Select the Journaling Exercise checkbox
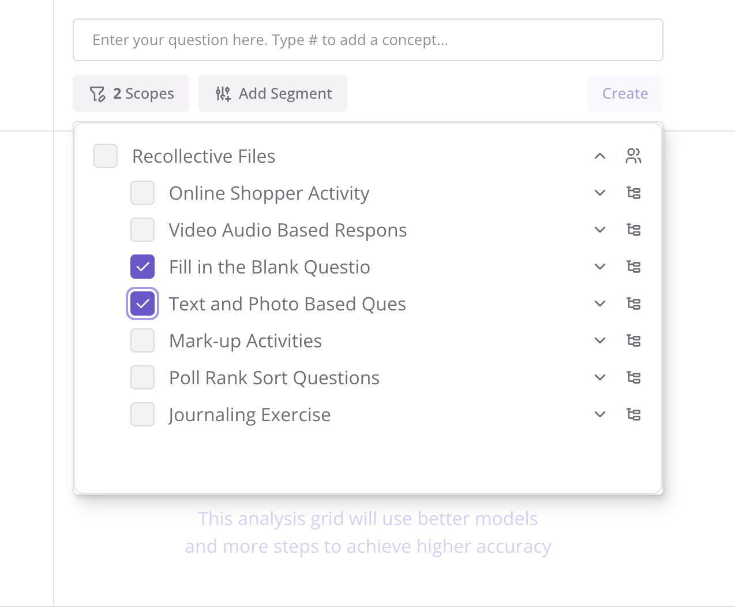Viewport: 735px width, 607px height. click(142, 414)
